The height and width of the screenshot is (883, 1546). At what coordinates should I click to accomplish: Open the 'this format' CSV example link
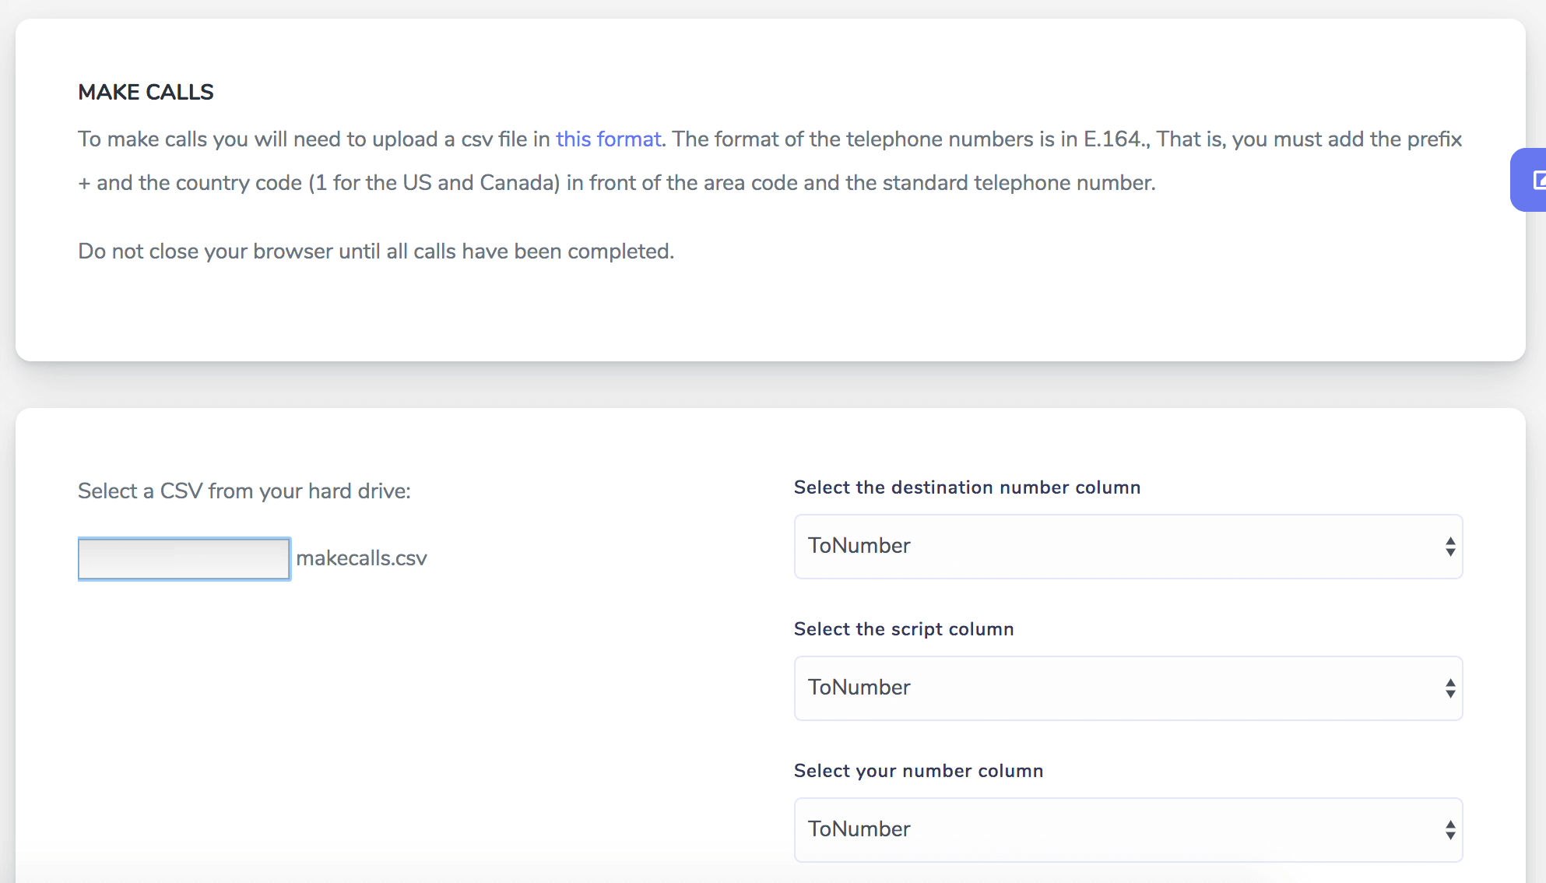(x=608, y=139)
